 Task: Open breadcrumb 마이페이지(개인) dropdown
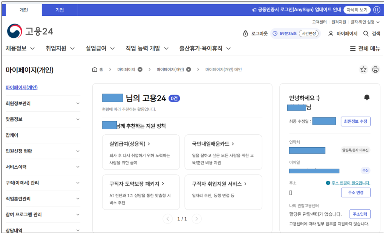click(x=188, y=69)
